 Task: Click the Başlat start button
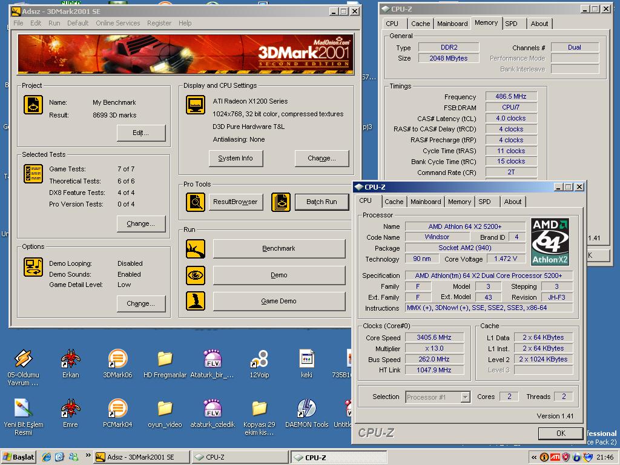(19, 457)
